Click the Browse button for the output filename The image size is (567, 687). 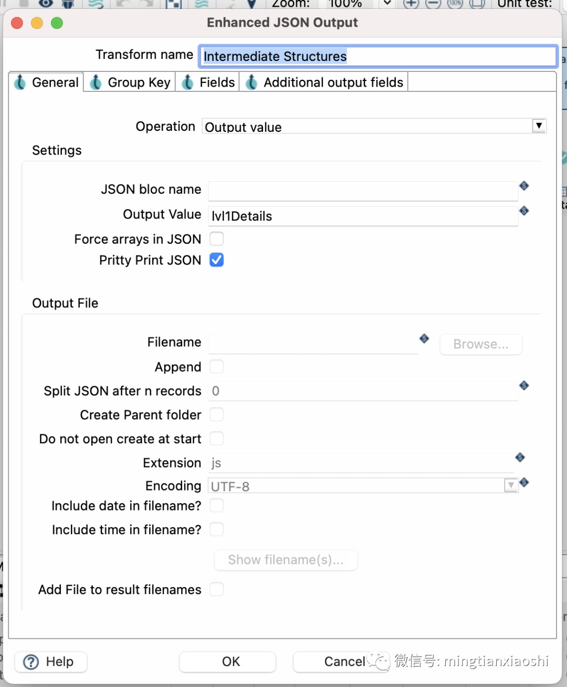pyautogui.click(x=480, y=344)
